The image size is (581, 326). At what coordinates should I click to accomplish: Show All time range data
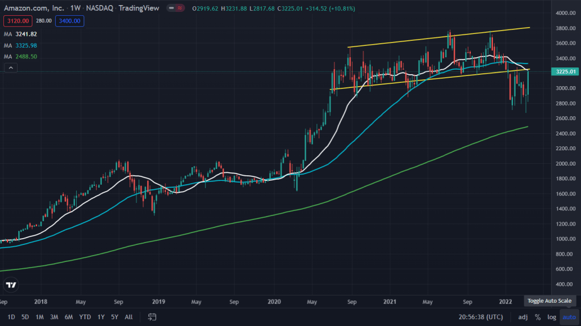[129, 317]
